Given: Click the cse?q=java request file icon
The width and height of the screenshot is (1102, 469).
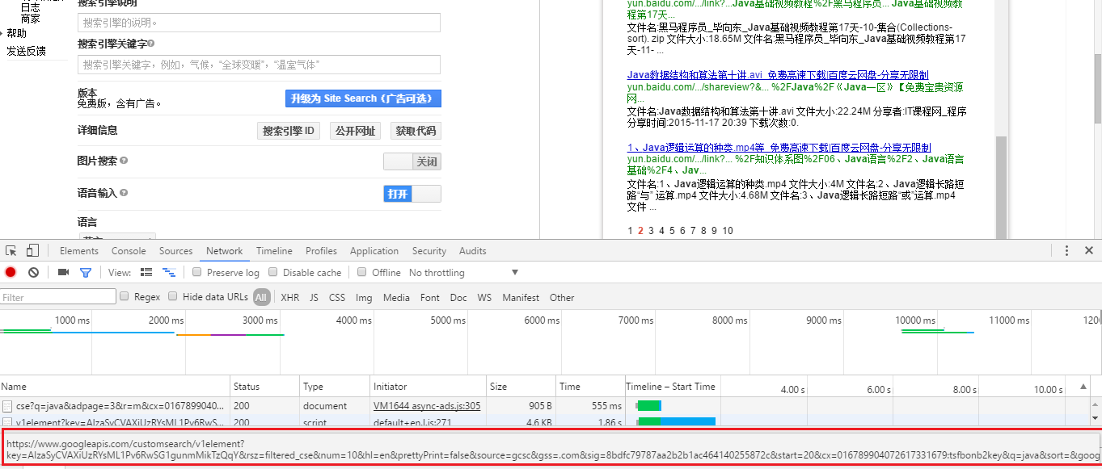Looking at the screenshot, I should pos(7,406).
